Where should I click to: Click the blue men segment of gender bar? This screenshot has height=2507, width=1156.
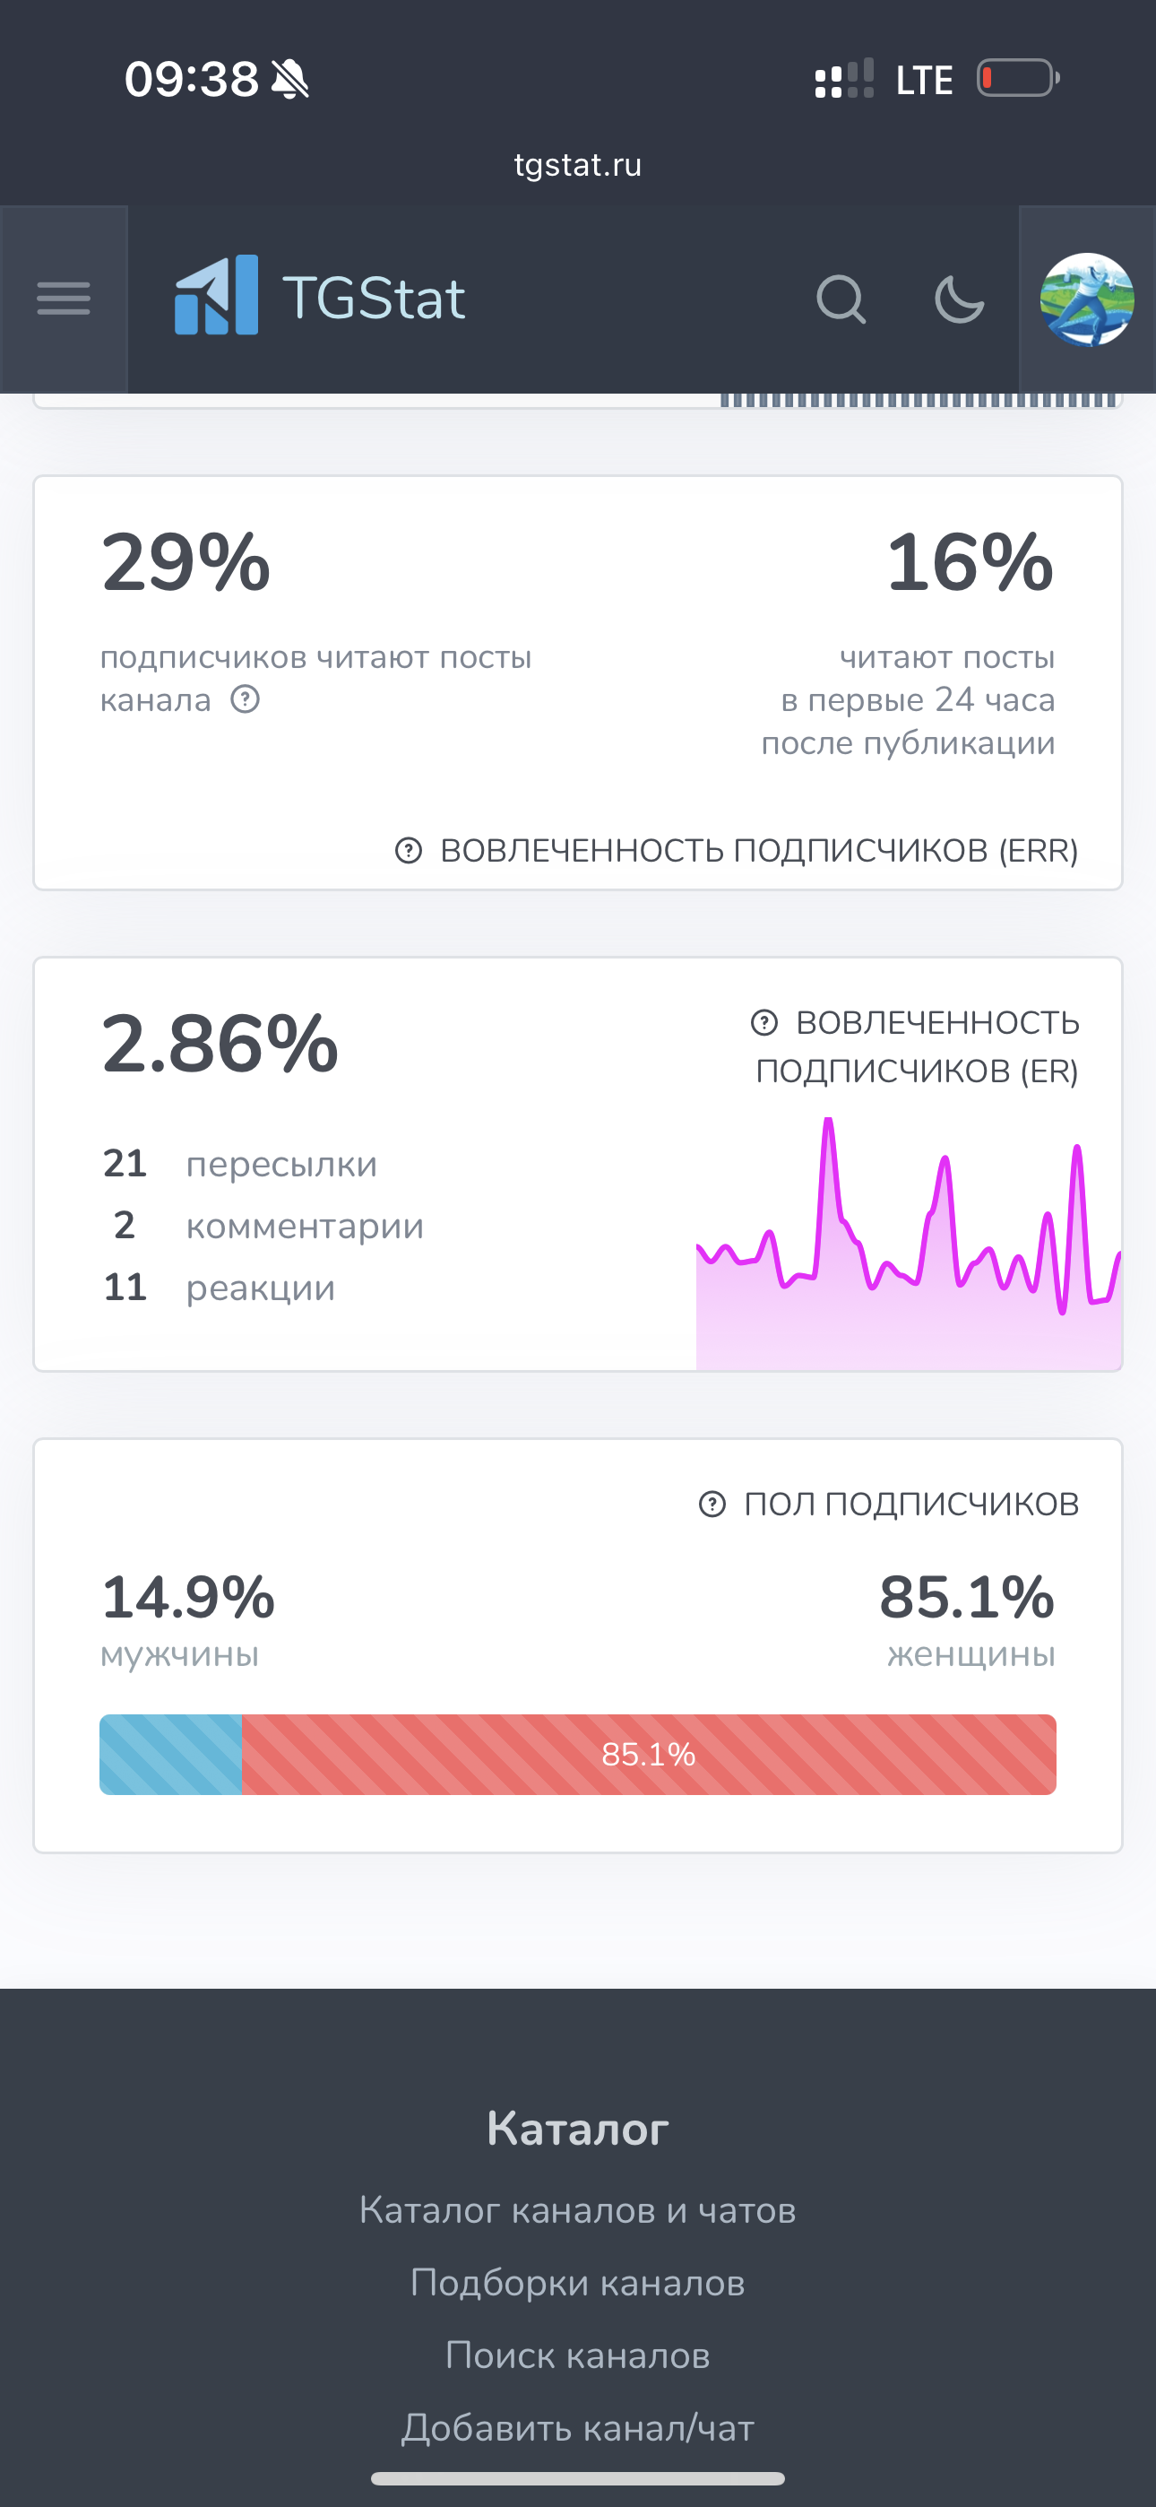click(171, 1755)
